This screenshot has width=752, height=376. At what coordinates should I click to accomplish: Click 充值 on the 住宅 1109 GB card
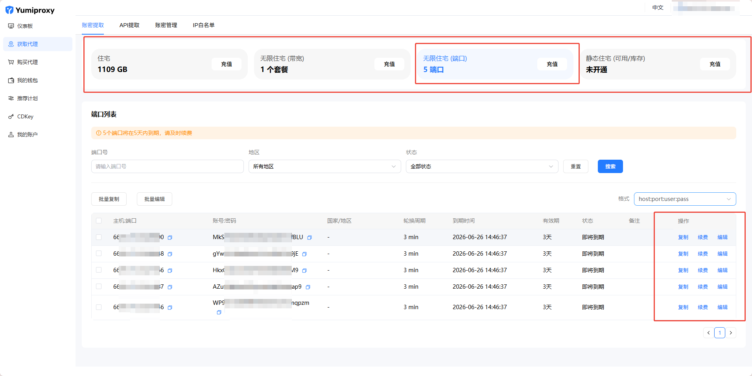point(227,64)
